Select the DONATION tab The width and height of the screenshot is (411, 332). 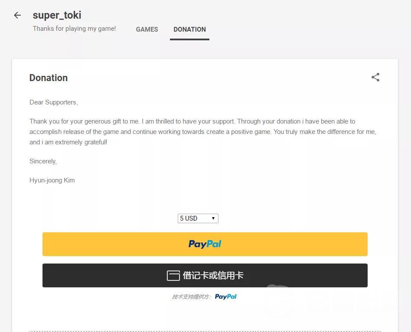click(189, 29)
